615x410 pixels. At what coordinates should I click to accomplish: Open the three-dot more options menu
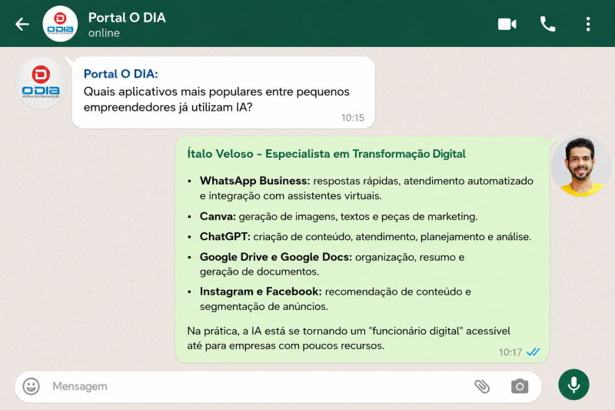(588, 24)
